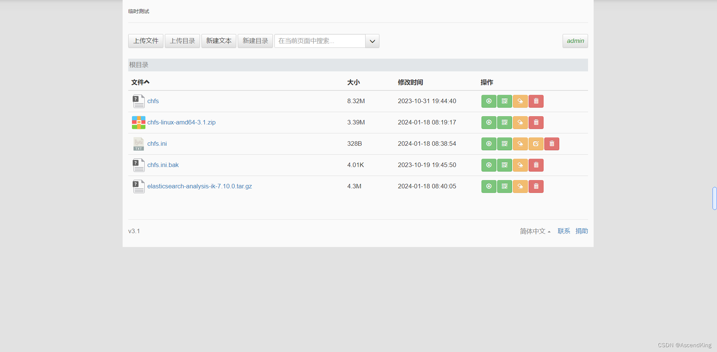Download the chfs directory as archive
This screenshot has width=717, height=352.
point(489,101)
